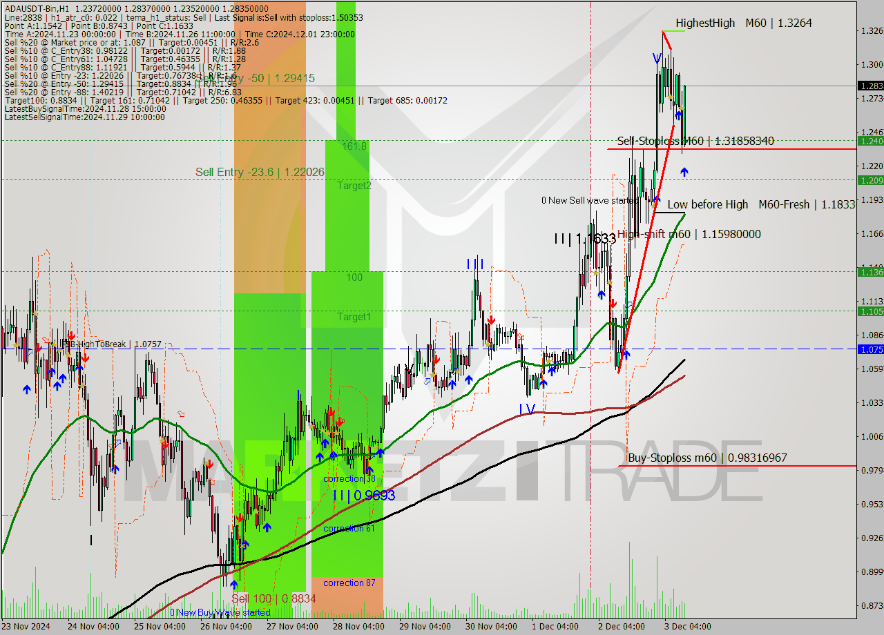Click the Target100: 0.8834 targets line
This screenshot has width=884, height=635.
coord(226,100)
